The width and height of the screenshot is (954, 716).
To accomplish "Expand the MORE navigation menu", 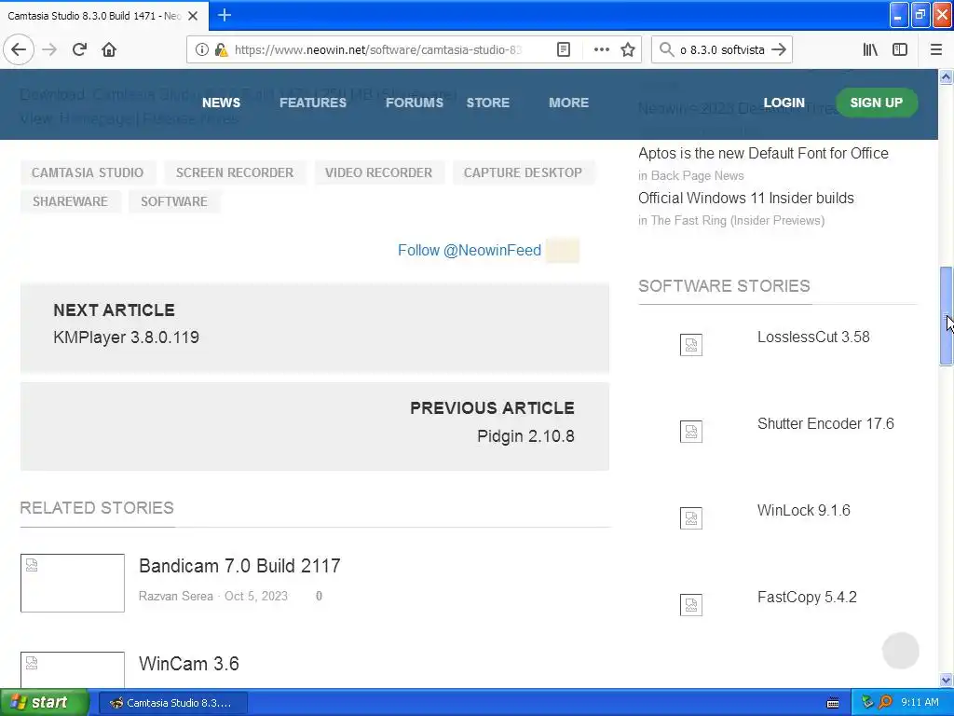I will [569, 103].
